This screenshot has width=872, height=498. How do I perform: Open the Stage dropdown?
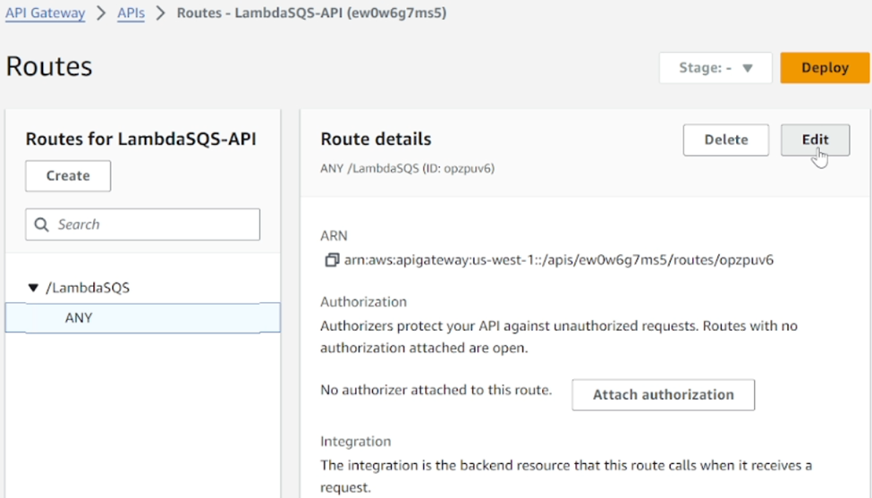tap(715, 68)
